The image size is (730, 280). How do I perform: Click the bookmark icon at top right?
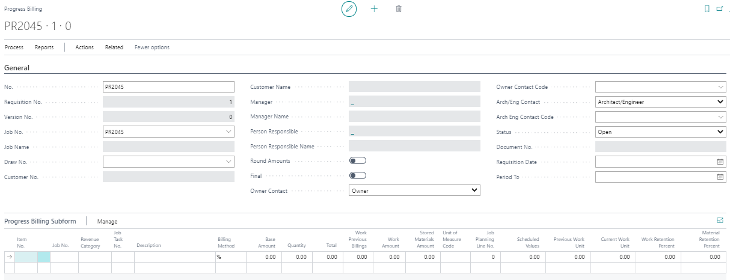click(x=707, y=9)
